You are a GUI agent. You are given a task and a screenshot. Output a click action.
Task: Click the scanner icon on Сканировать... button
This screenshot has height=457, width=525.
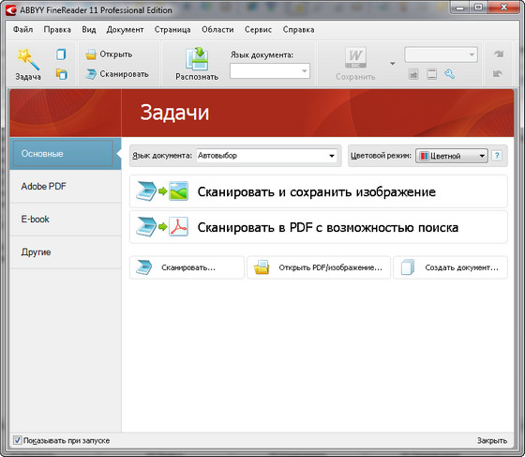click(x=144, y=267)
